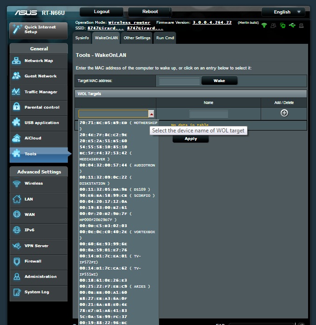
Task: Click the Reboot button
Action: 150,12
